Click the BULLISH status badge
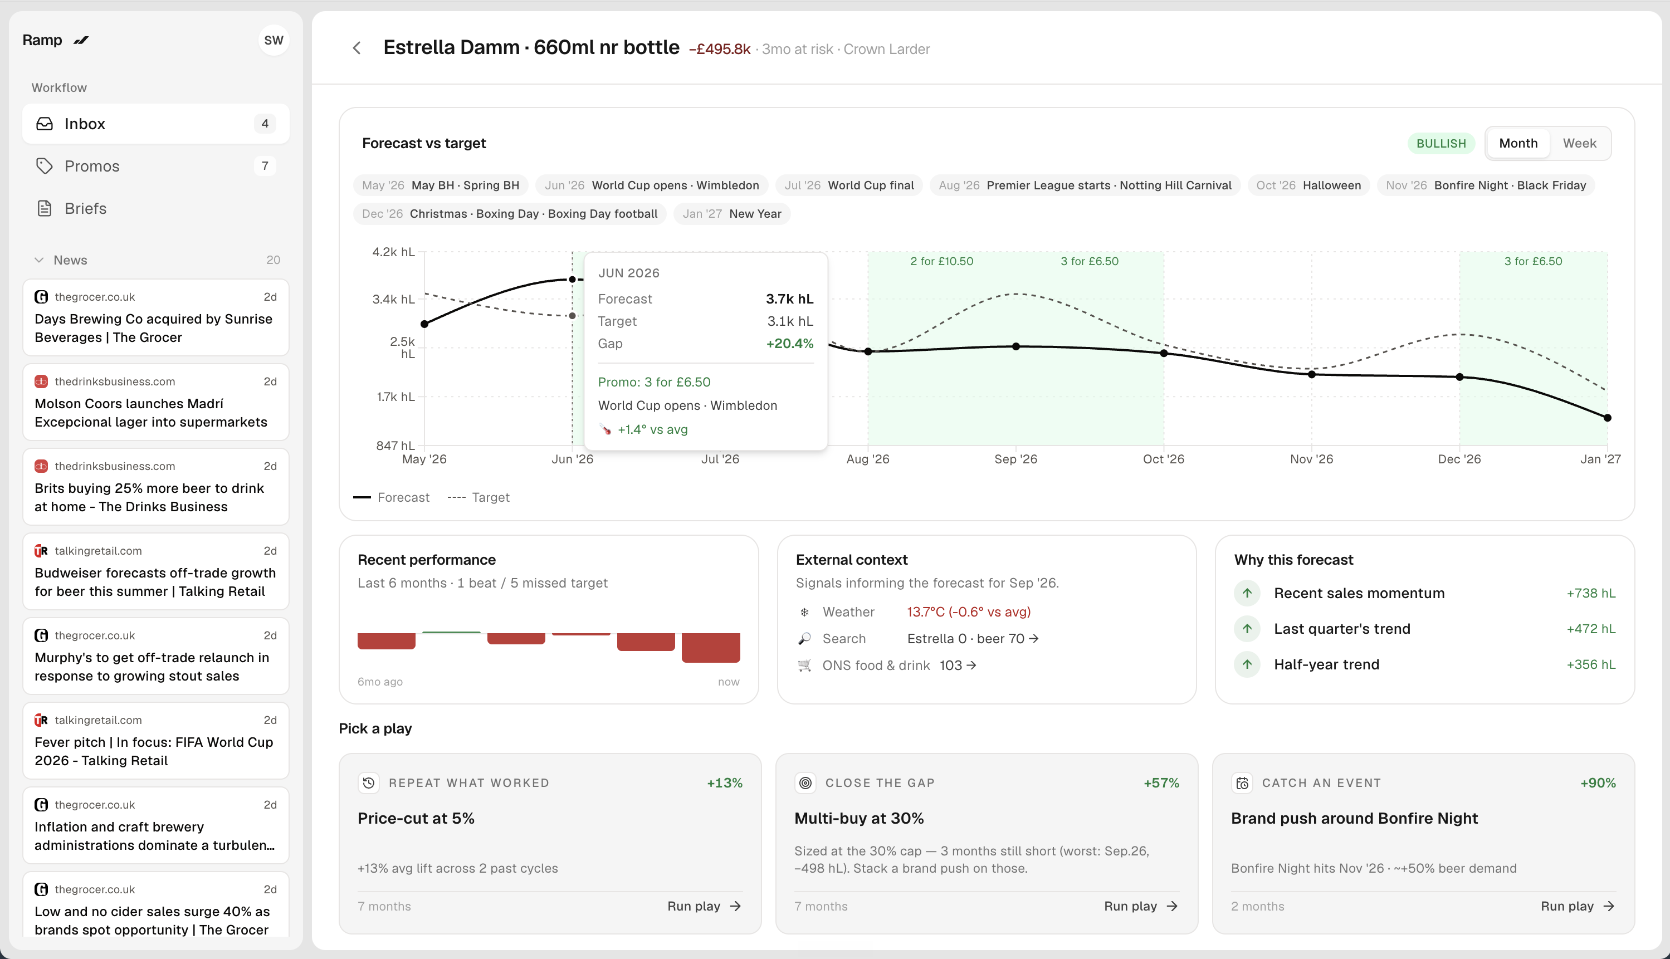Image resolution: width=1670 pixels, height=959 pixels. click(1441, 144)
